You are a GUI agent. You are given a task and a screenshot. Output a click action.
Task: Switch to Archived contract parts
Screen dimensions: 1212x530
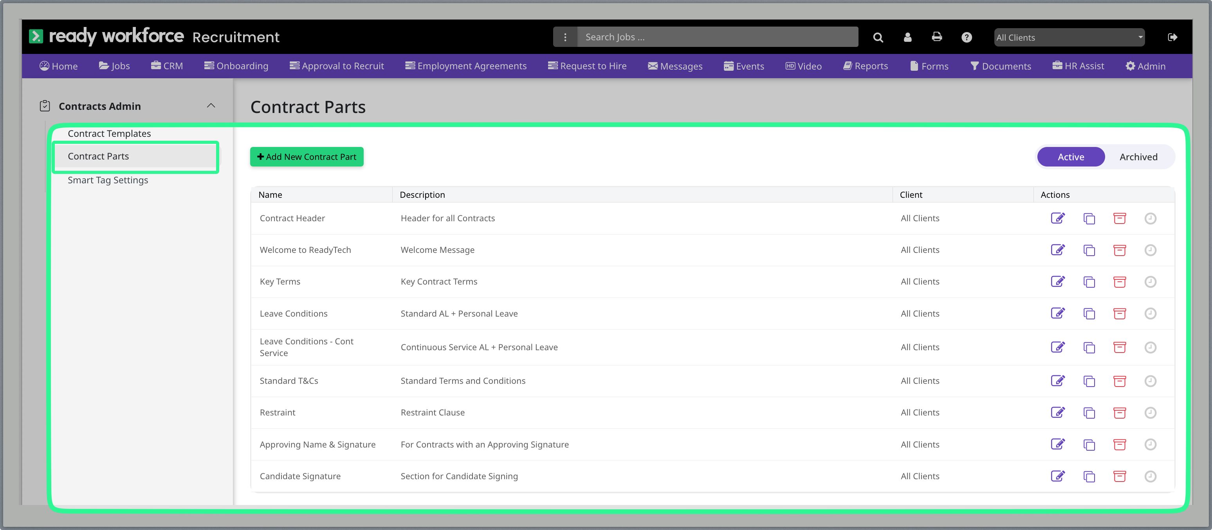point(1138,157)
